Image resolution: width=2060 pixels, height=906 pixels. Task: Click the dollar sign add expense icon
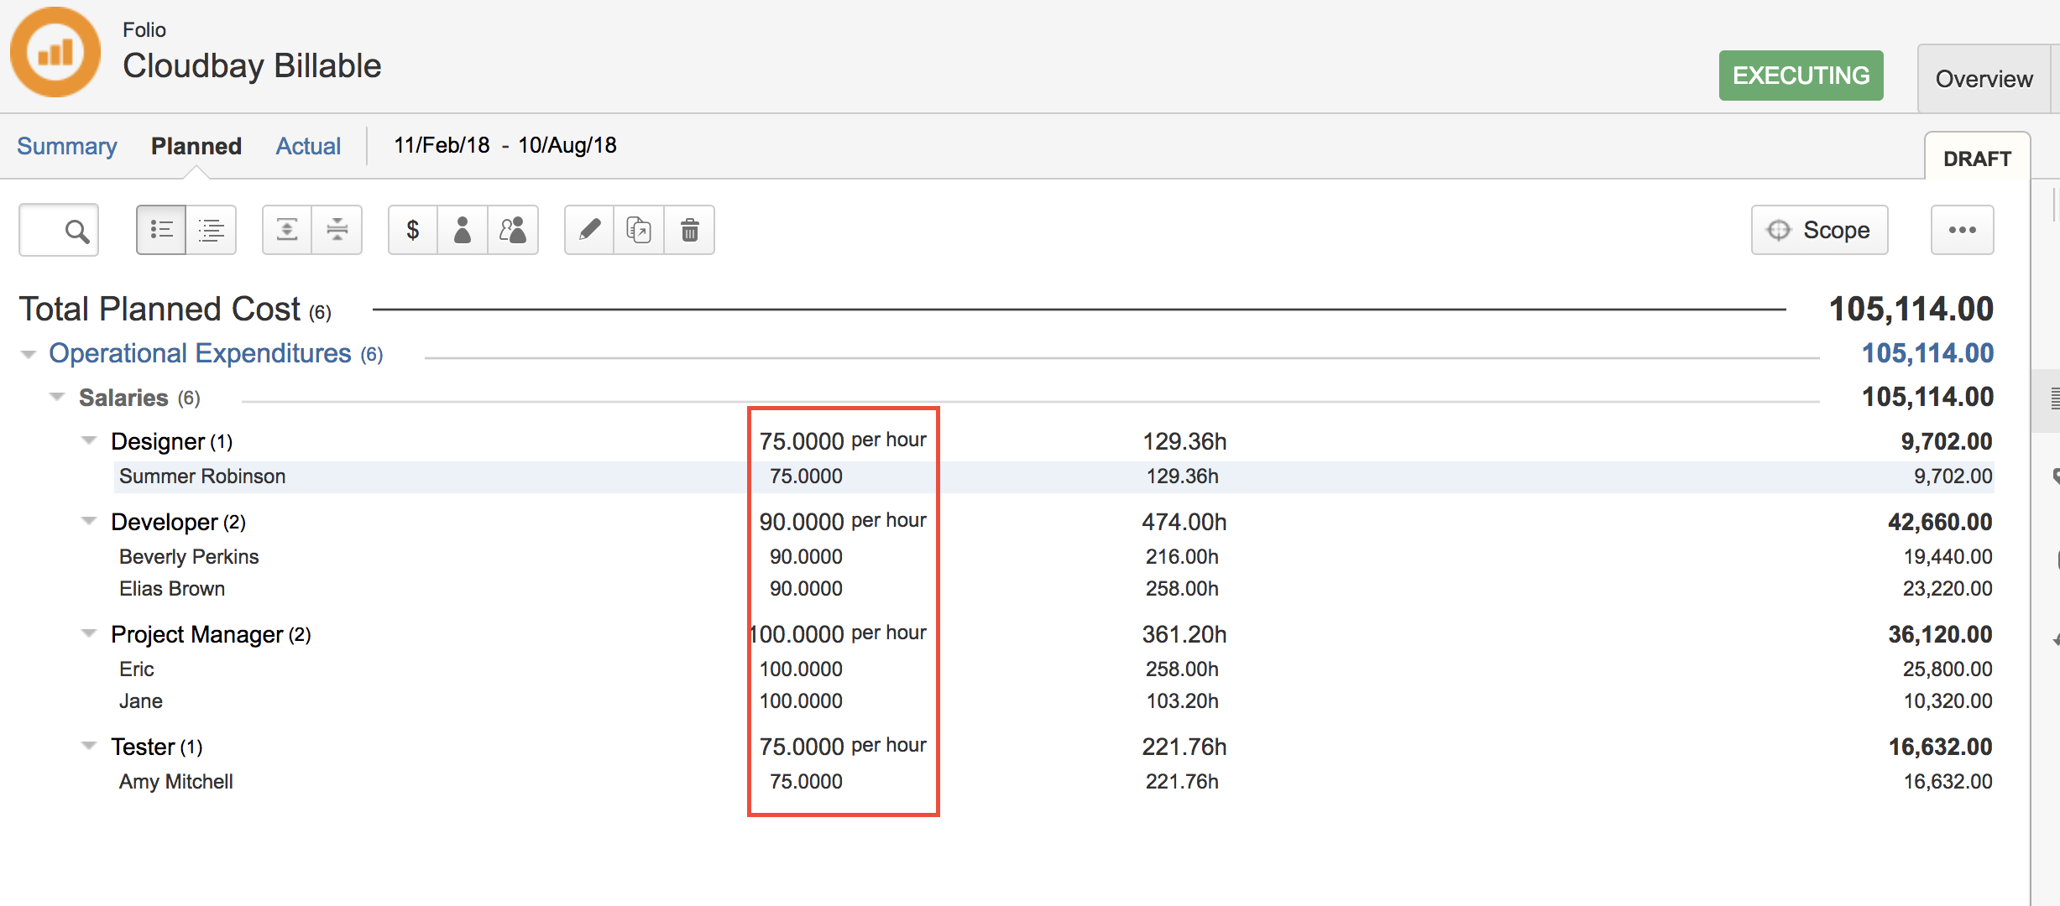pos(413,230)
